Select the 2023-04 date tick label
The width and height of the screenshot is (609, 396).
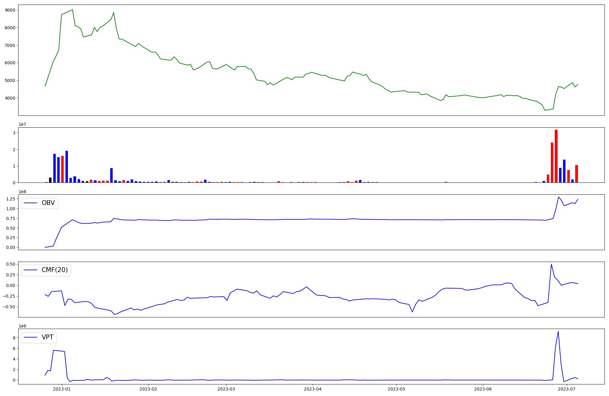313,389
